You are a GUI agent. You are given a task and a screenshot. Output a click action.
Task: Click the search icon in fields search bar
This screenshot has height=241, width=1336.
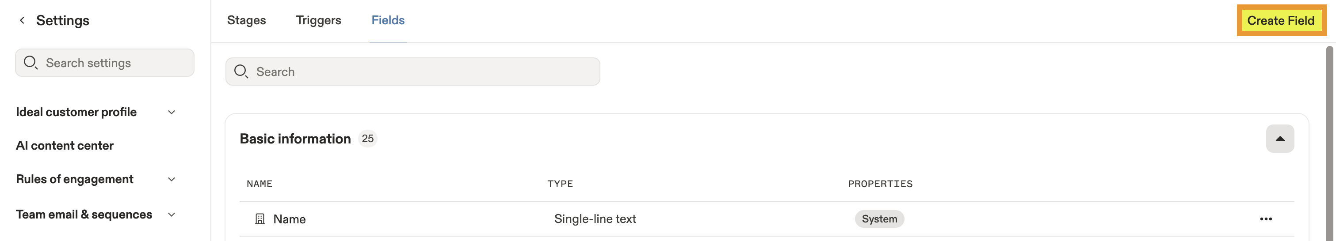[x=241, y=72]
